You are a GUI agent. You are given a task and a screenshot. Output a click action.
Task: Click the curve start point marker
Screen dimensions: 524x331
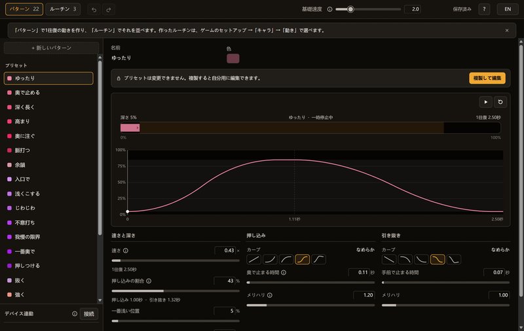point(128,211)
